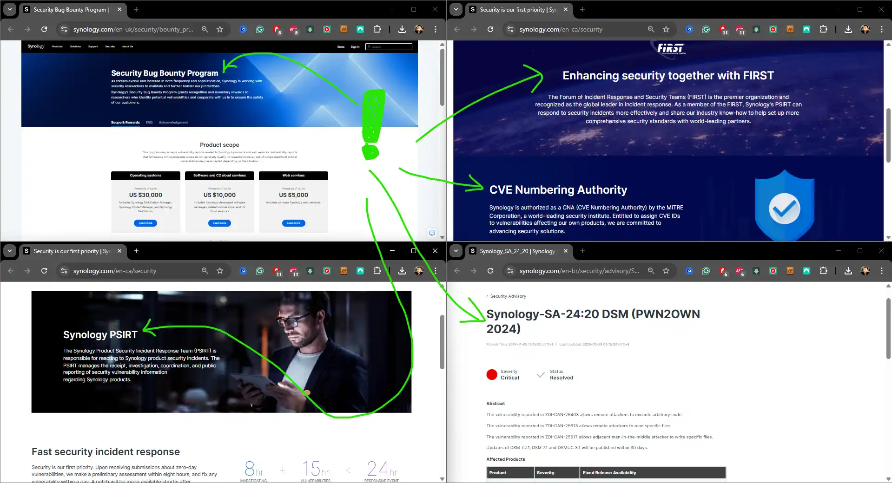Go back in bottom-left PSIRT window
The image size is (892, 483).
[11, 271]
